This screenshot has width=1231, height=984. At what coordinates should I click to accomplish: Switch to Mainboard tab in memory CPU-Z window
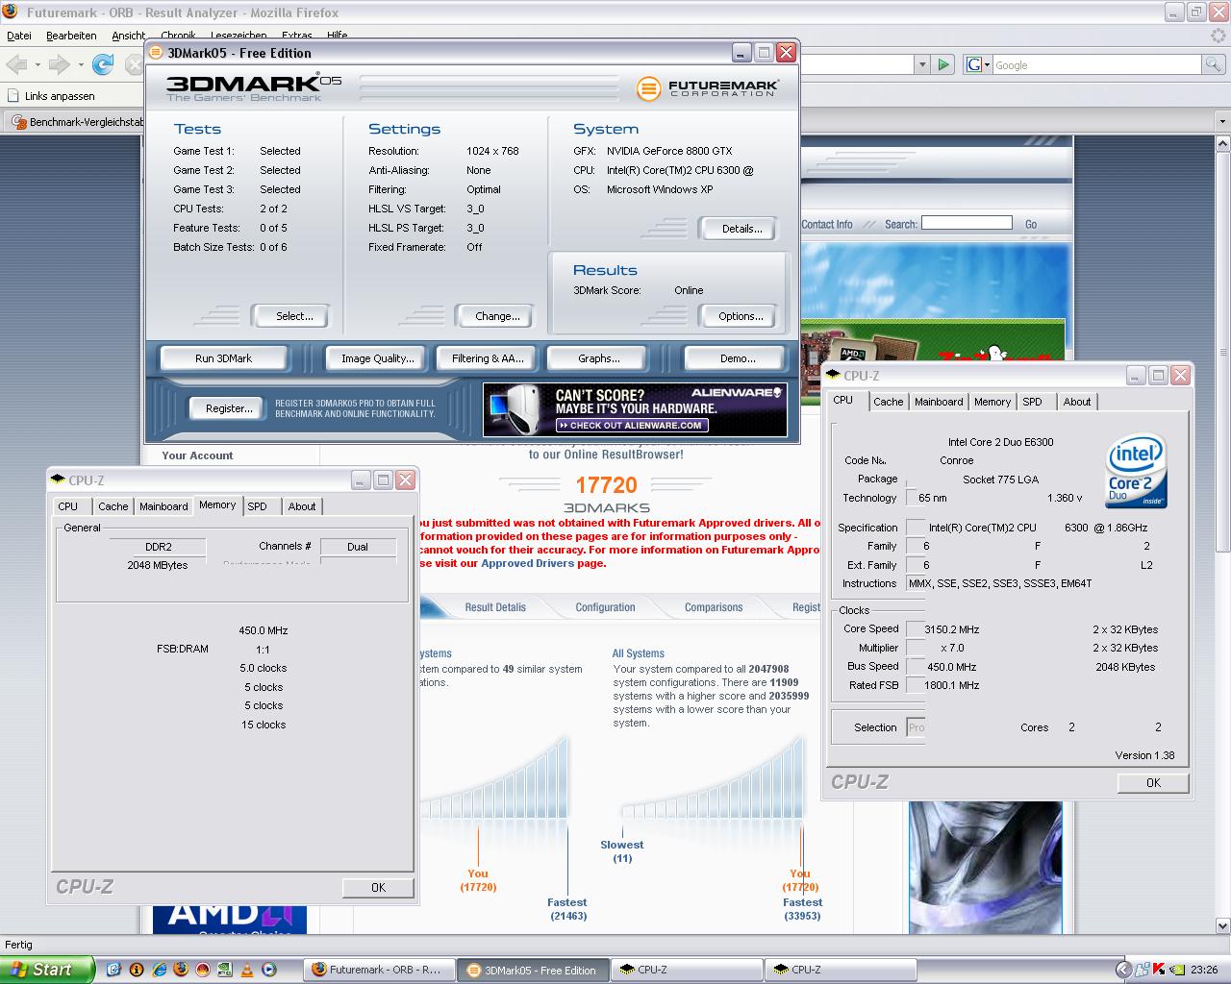[x=163, y=506]
